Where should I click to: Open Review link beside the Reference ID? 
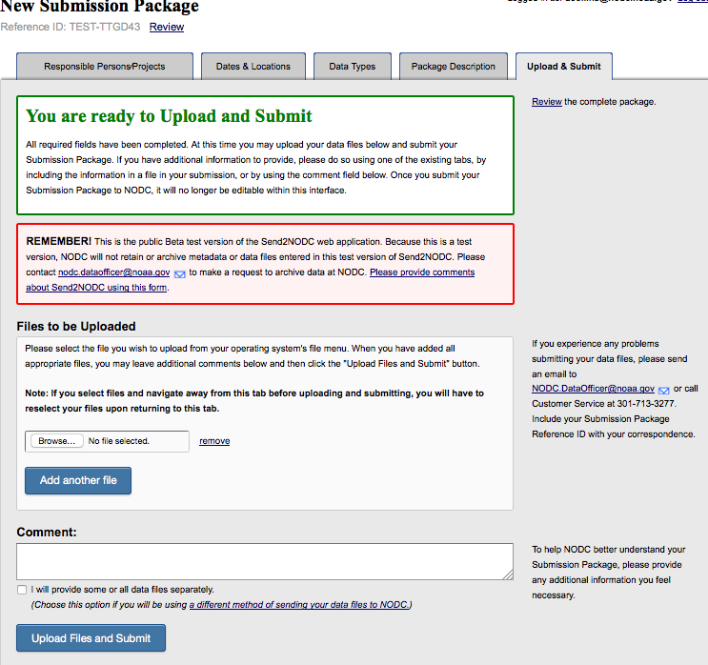click(167, 27)
